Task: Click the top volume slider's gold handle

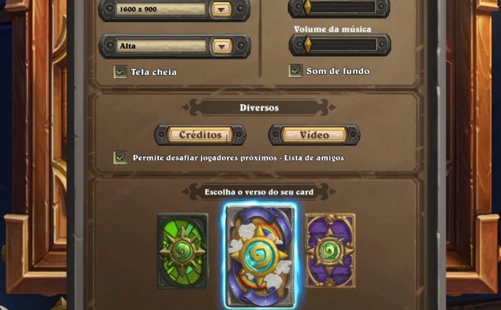Action: pos(307,7)
